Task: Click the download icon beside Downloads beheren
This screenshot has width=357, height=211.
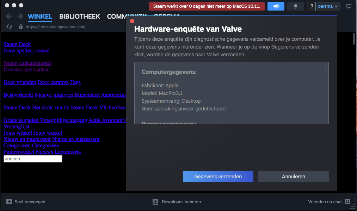Action: [x=155, y=202]
